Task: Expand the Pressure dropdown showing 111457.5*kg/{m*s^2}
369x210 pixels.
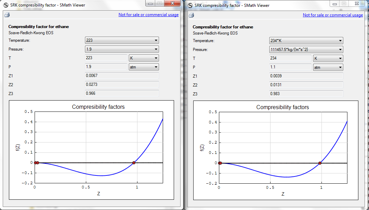Action: click(x=306, y=50)
